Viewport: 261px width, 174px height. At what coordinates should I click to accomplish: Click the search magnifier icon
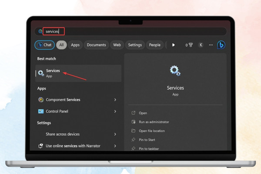[x=40, y=31]
